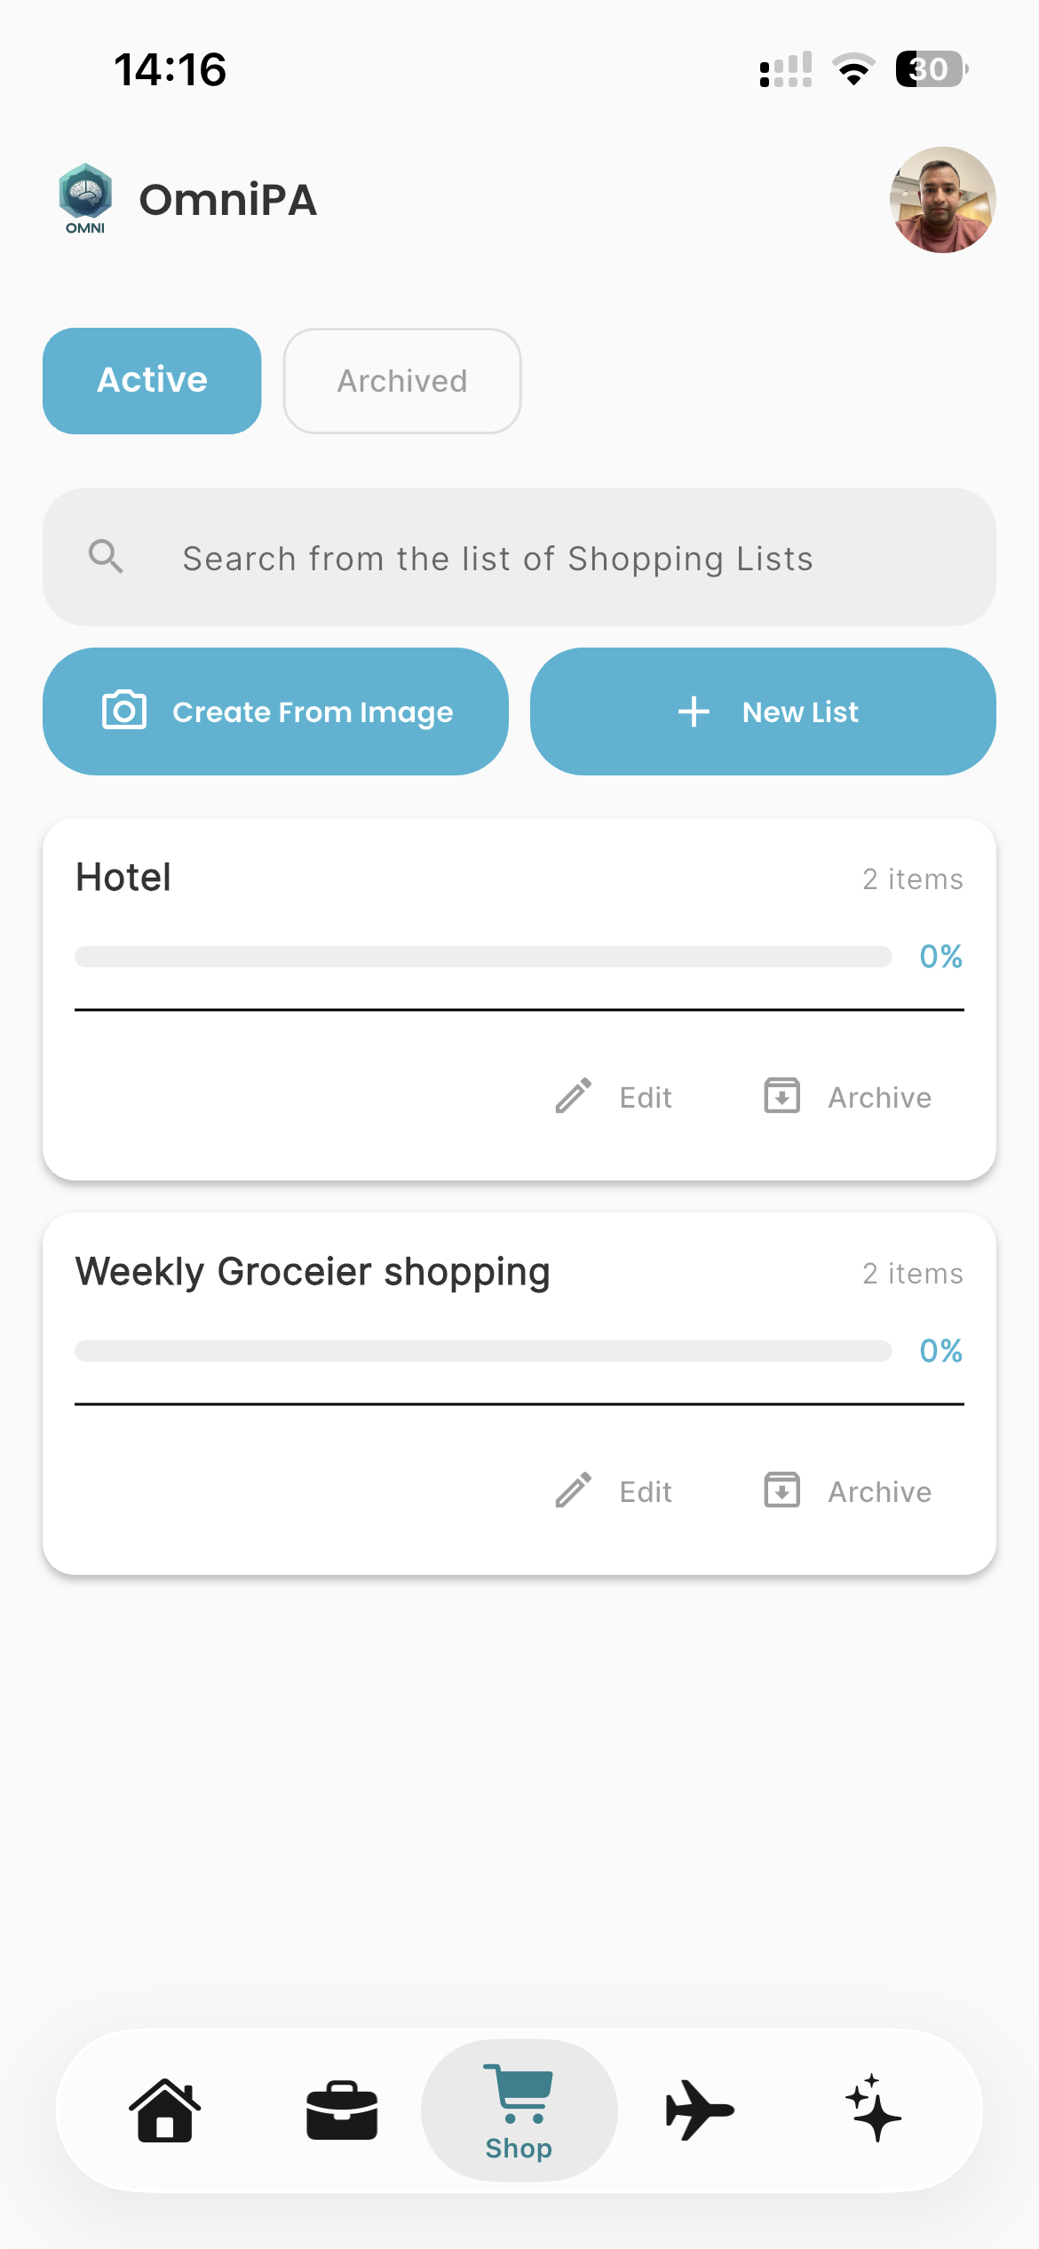Viewport: 1039px width, 2249px height.
Task: Switch to the Archived lists view
Action: coord(401,380)
